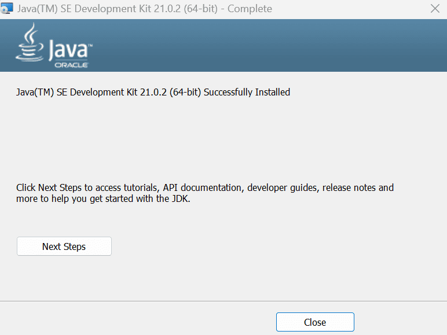Click the paragraph starting with Click Next Steps
Viewport: 447px width, 335px height.
[205, 193]
